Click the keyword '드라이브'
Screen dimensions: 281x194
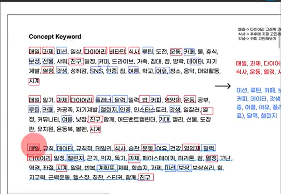click(123, 61)
